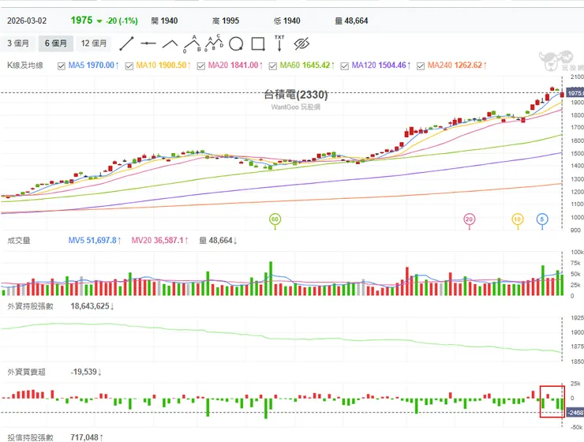Screen dimensions: 584x442
Task: Switch to the 3 個月 range tab
Action: coord(18,43)
